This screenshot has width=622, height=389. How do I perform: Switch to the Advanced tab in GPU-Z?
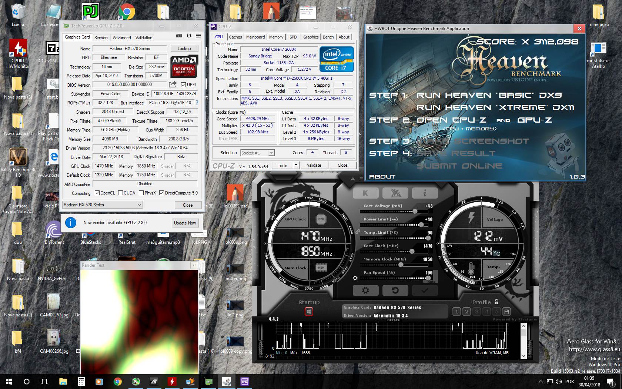[x=122, y=38]
